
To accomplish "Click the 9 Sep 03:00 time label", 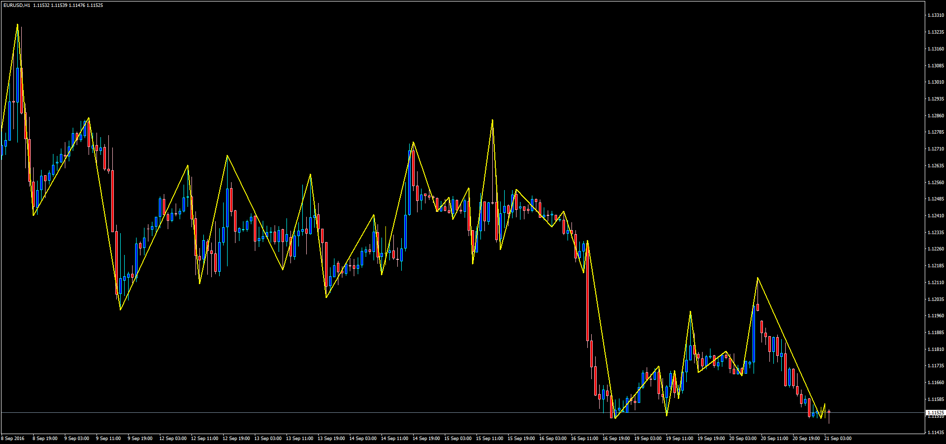I will pos(77,439).
